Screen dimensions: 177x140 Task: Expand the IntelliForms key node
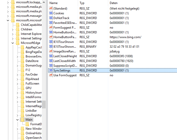(x=17, y=97)
